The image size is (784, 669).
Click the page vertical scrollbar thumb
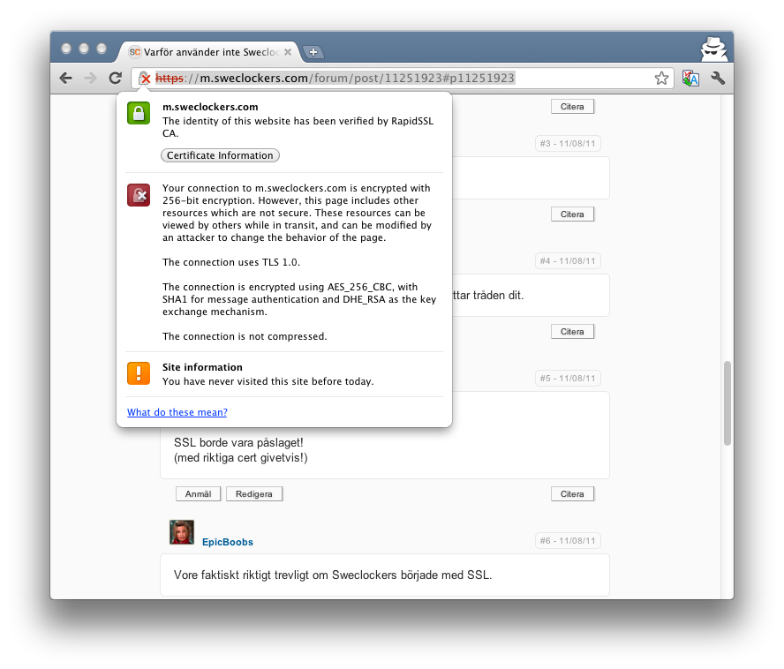pyautogui.click(x=727, y=403)
